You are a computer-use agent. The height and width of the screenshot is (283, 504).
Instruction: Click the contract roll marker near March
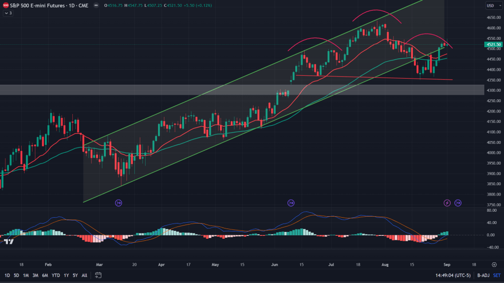click(118, 202)
